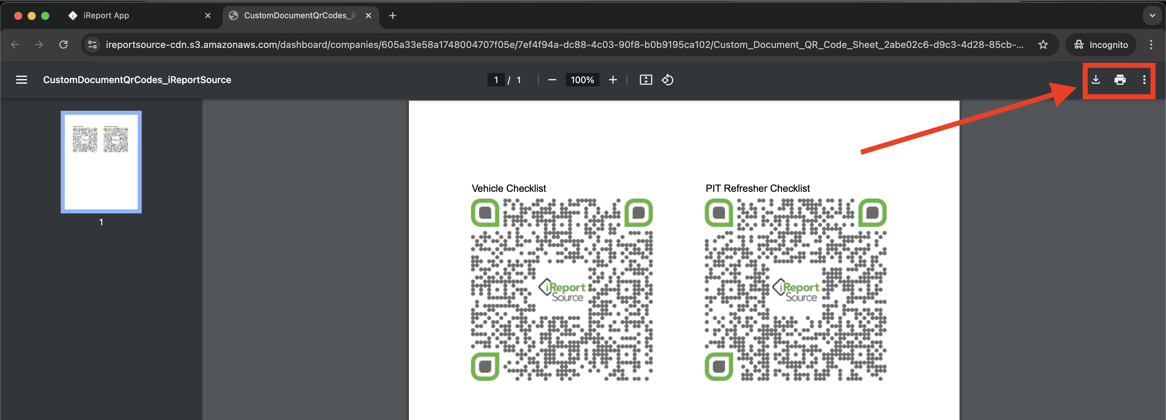Zoom out of the PDF
Viewport: 1166px width, 420px height.
(x=552, y=80)
